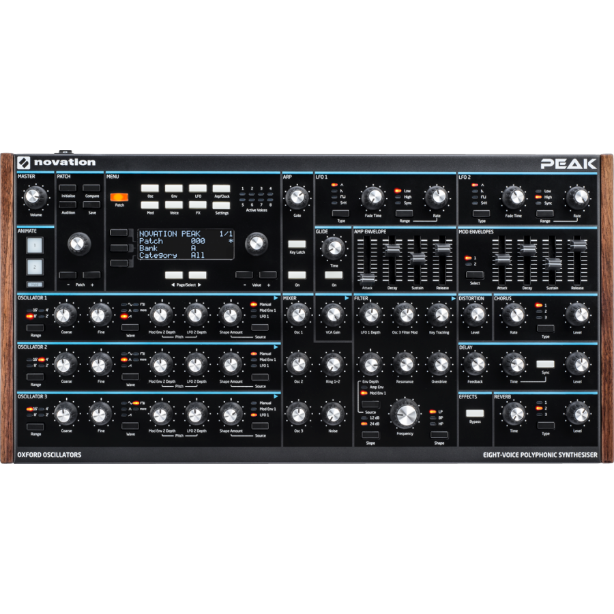Viewport: 614px width, 614px height.
Task: Cycle the Filter Shape button
Action: coord(439,435)
